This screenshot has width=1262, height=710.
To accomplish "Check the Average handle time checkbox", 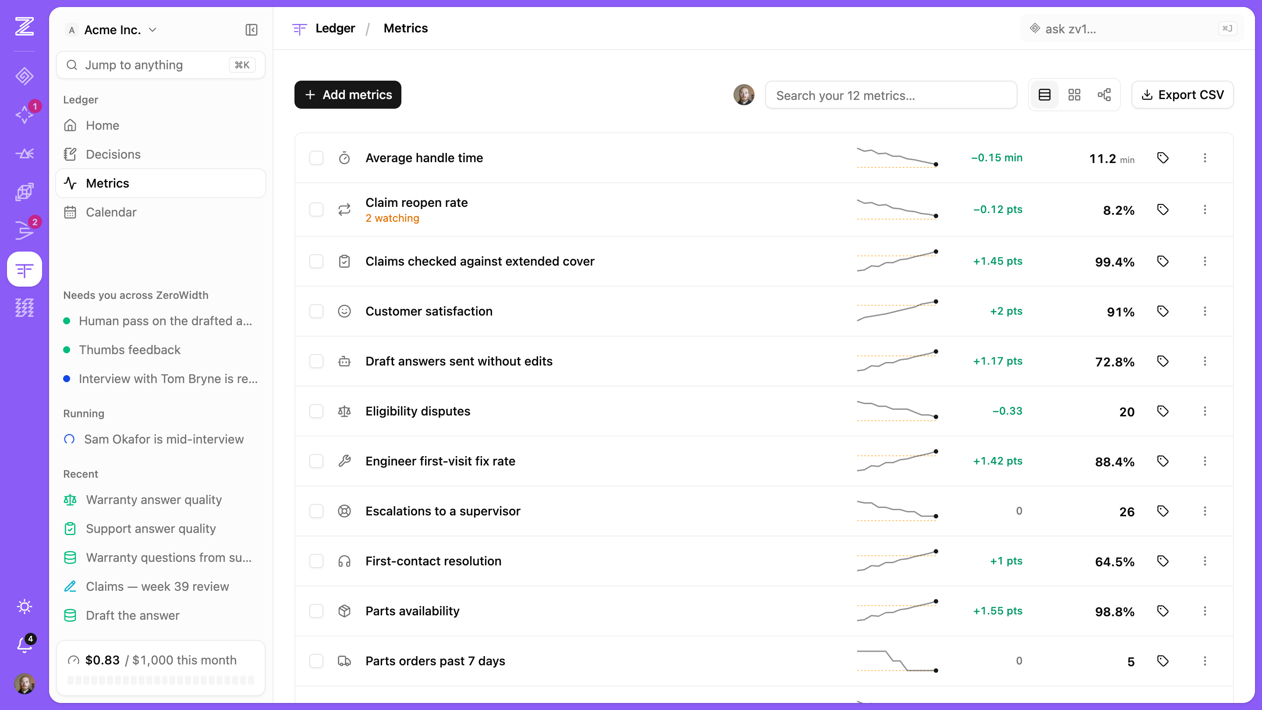I will coord(316,158).
